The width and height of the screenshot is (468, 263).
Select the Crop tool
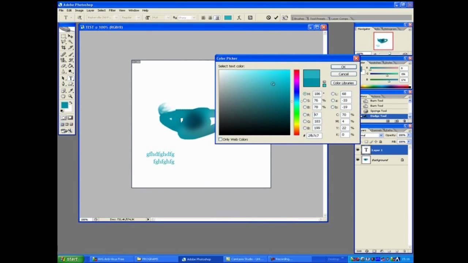pyautogui.click(x=64, y=47)
